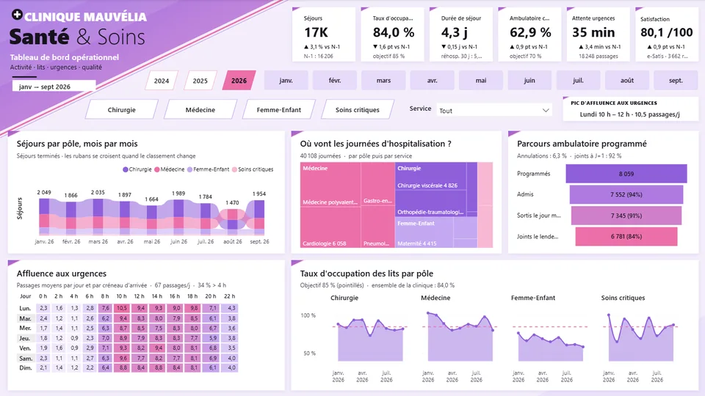The height and width of the screenshot is (396, 705).
Task: Open the Taux d'occupation 84,0 % card
Action: [392, 34]
